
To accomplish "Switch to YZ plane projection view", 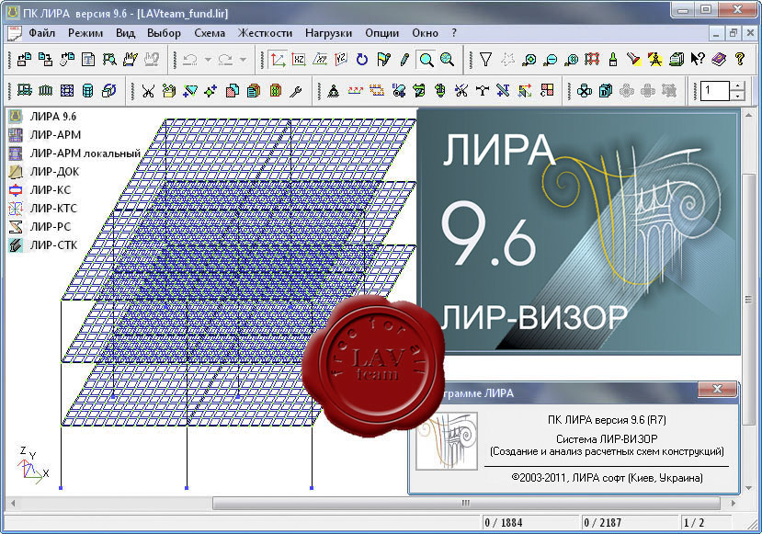I will [341, 60].
